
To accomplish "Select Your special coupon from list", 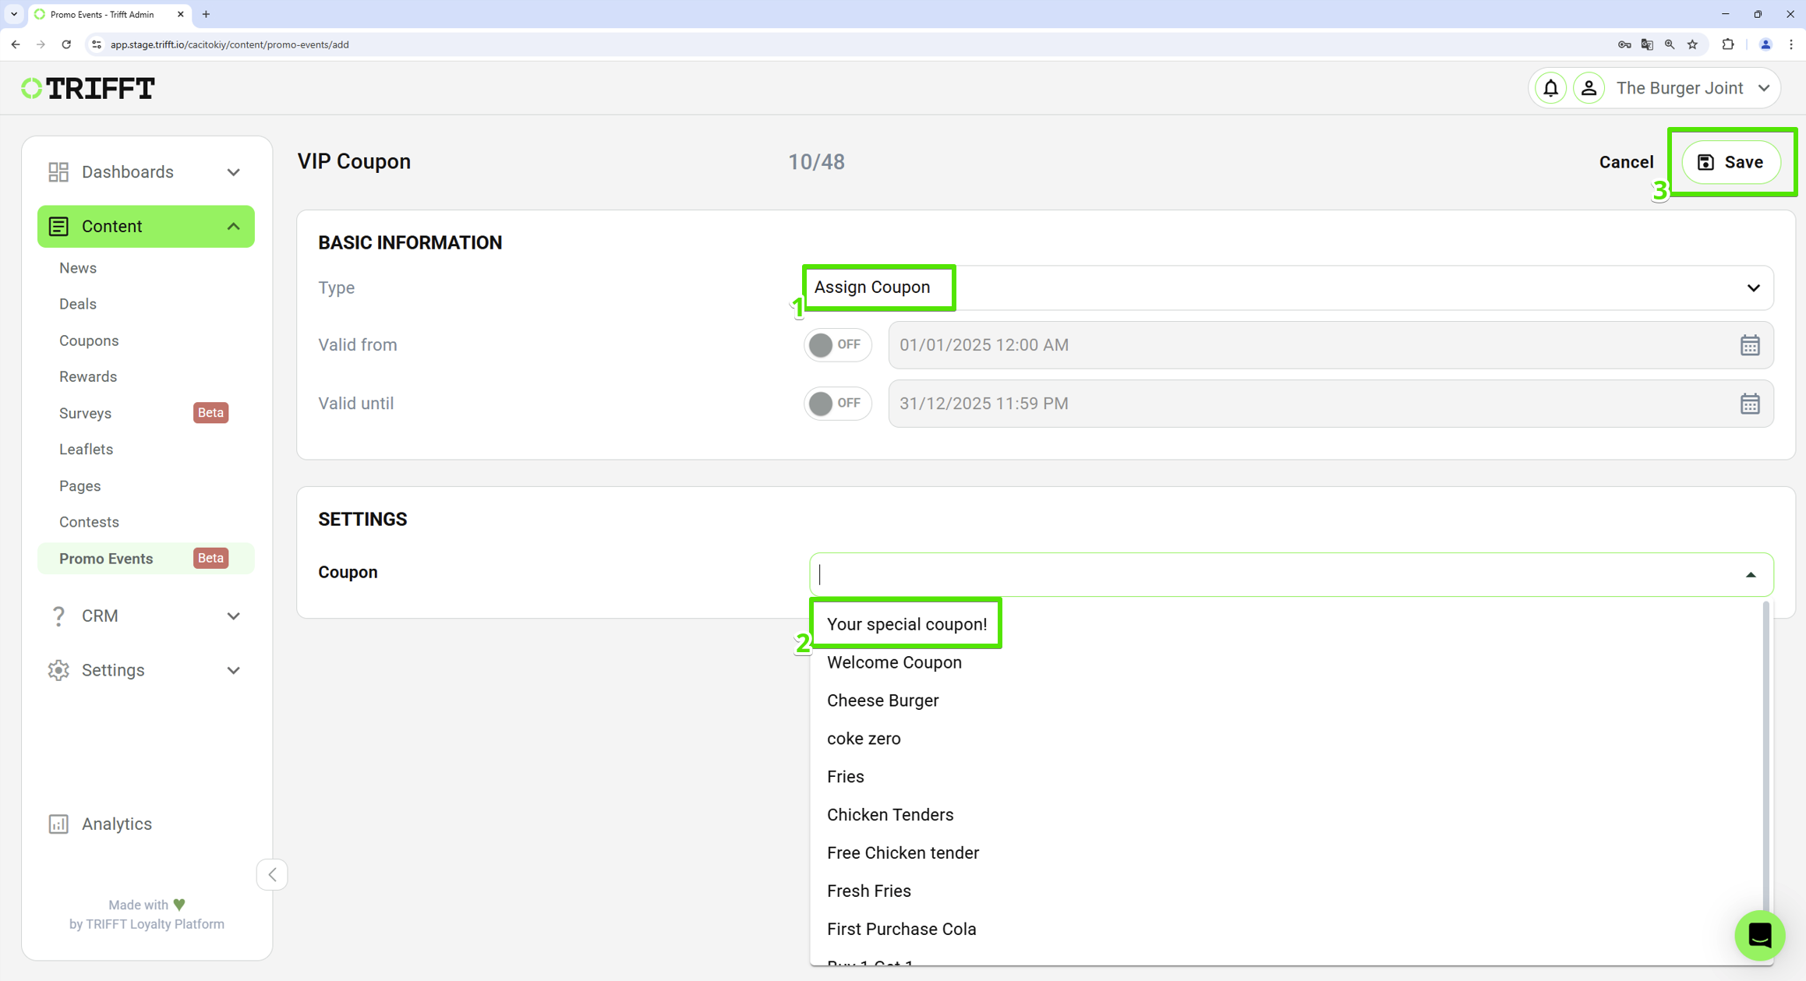I will pos(907,623).
